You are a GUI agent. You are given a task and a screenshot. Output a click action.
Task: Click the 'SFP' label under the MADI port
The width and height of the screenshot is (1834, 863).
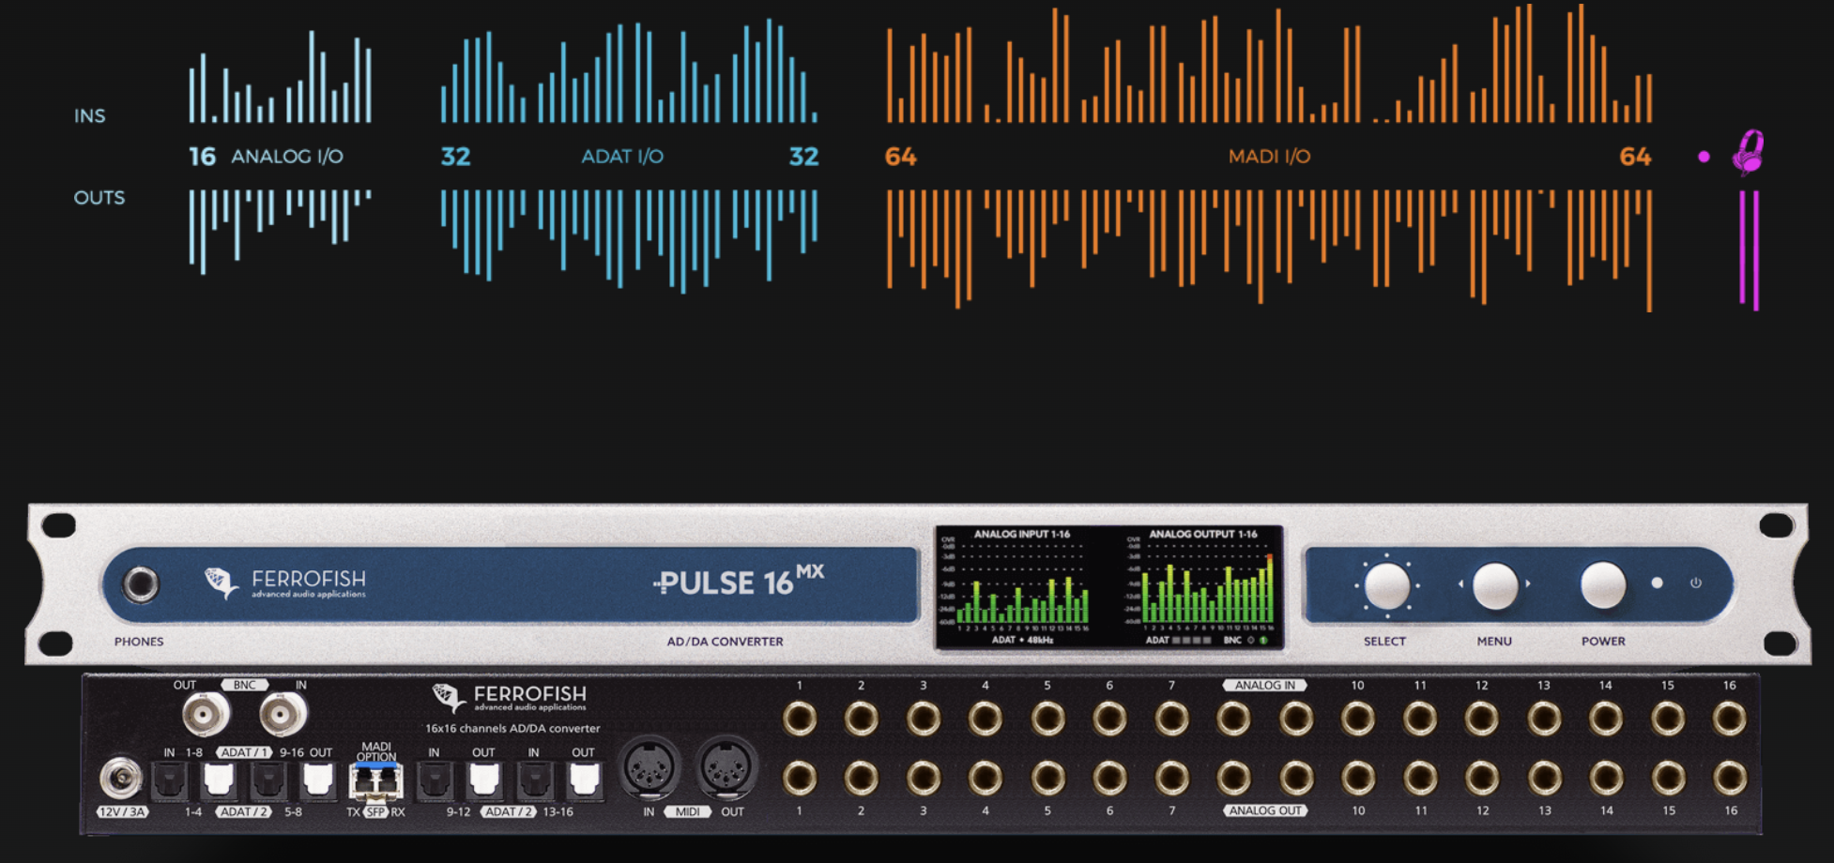[x=376, y=812]
